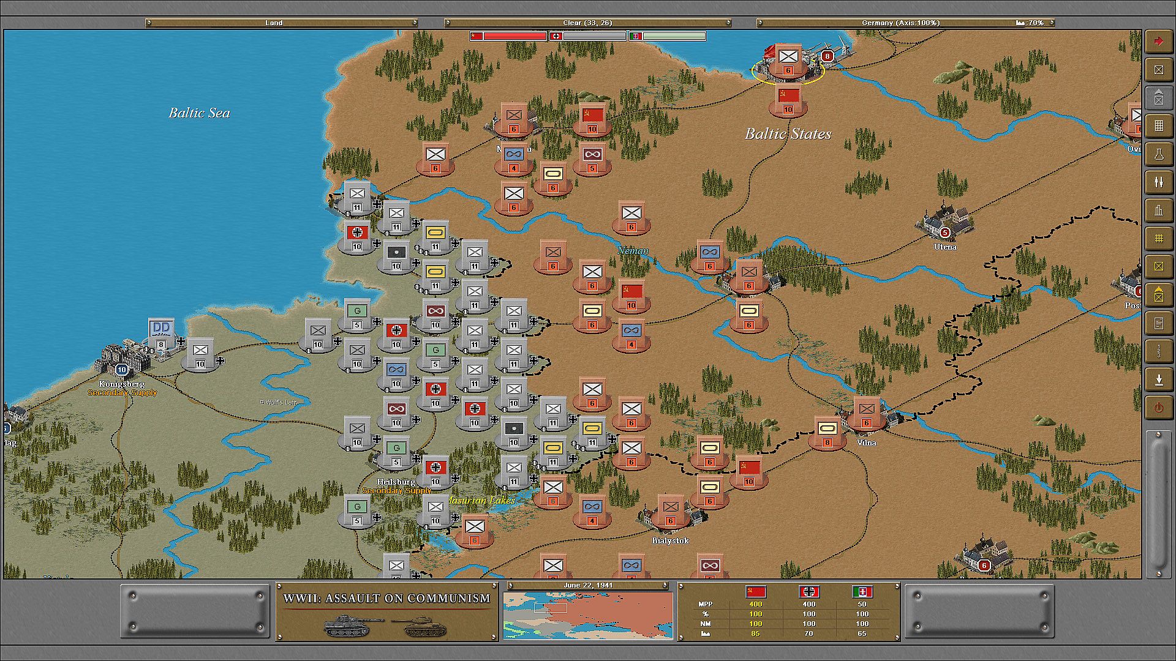Image resolution: width=1176 pixels, height=661 pixels.
Task: Open the reports document button
Action: 1158,323
